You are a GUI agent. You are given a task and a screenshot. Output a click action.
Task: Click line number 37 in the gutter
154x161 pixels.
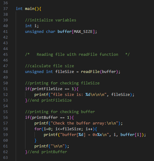(x=5, y=9)
